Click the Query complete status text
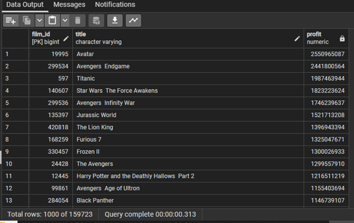The image size is (354, 223). (x=150, y=214)
